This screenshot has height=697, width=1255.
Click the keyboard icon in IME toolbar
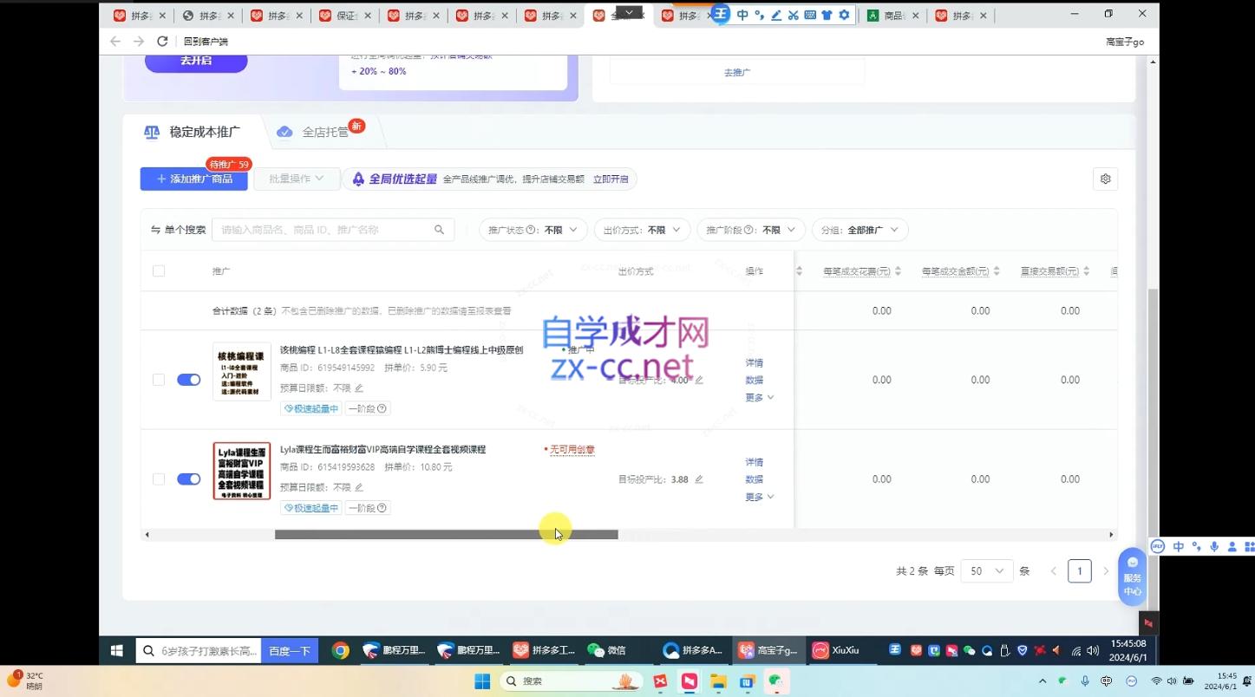tap(809, 15)
